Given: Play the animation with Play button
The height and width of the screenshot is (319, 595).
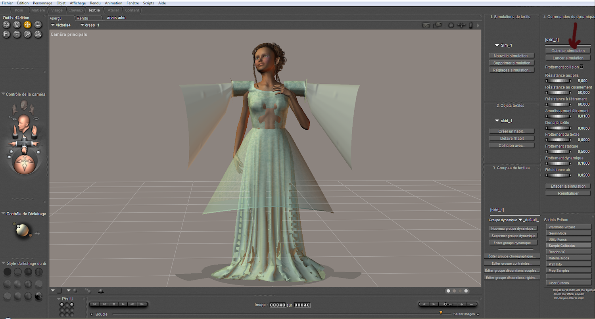Looking at the screenshot, I should 123,304.
